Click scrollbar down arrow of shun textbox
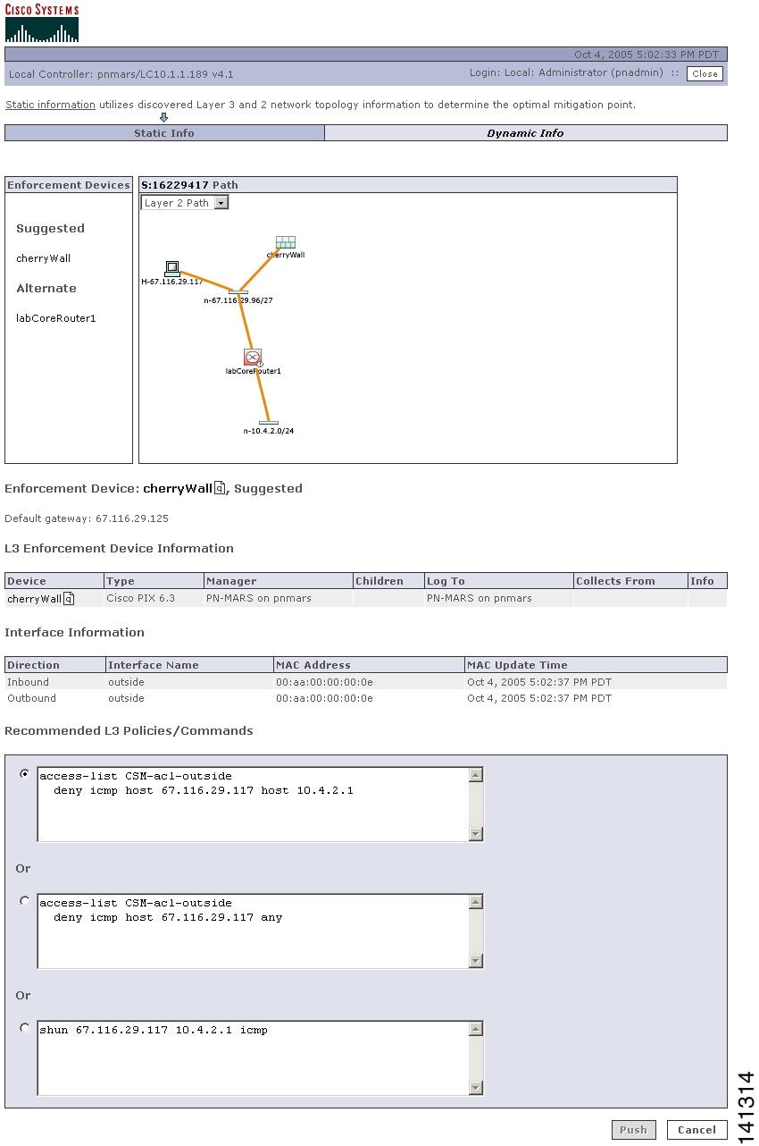 pyautogui.click(x=476, y=1088)
